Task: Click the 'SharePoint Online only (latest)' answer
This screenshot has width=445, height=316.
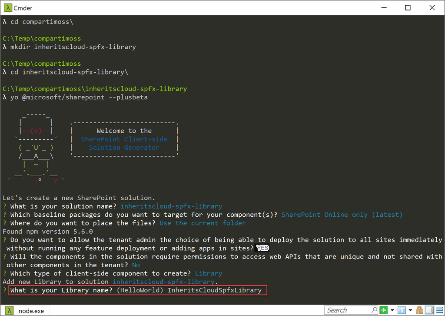Action: [x=342, y=215]
